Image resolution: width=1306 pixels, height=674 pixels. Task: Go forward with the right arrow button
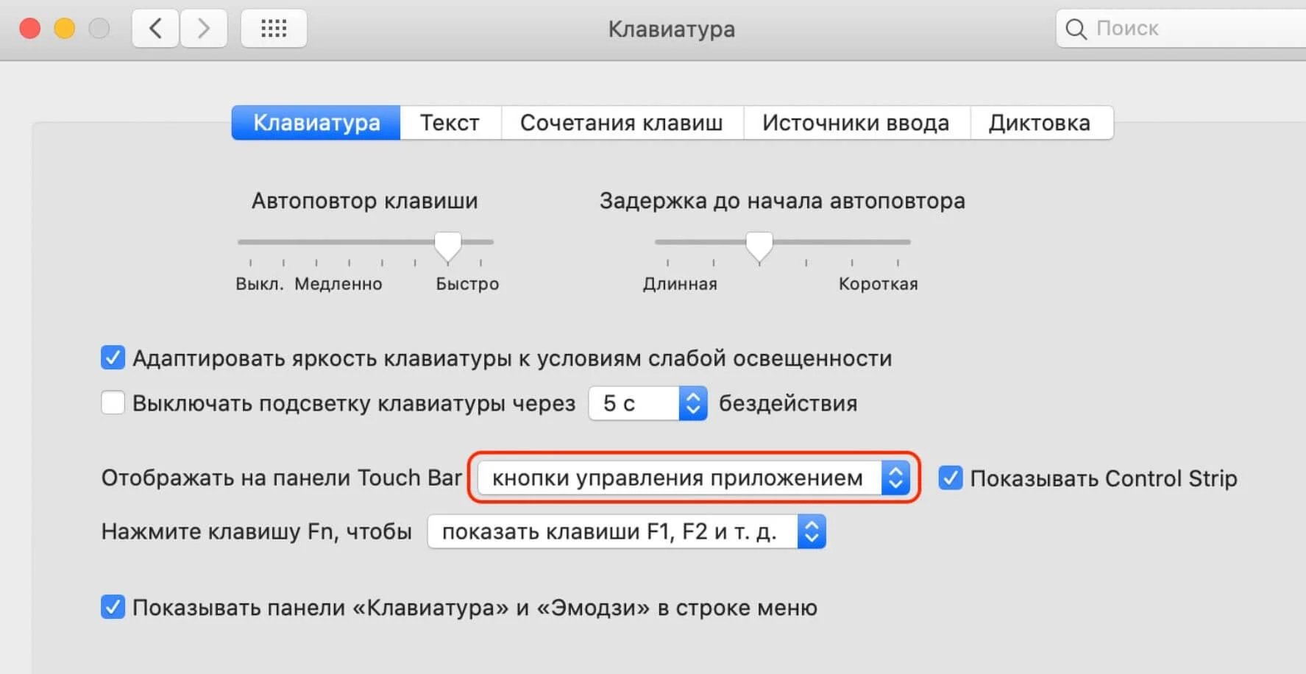(204, 29)
